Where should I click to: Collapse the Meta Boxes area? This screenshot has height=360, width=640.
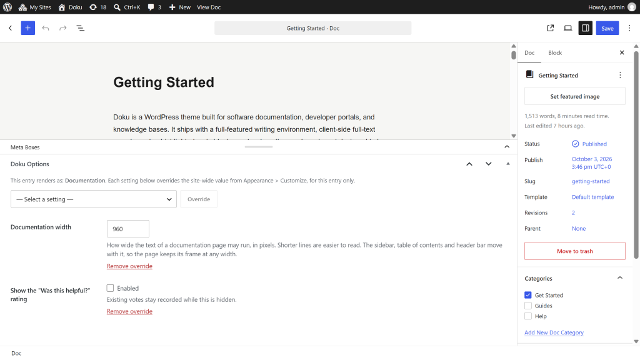[x=507, y=147]
